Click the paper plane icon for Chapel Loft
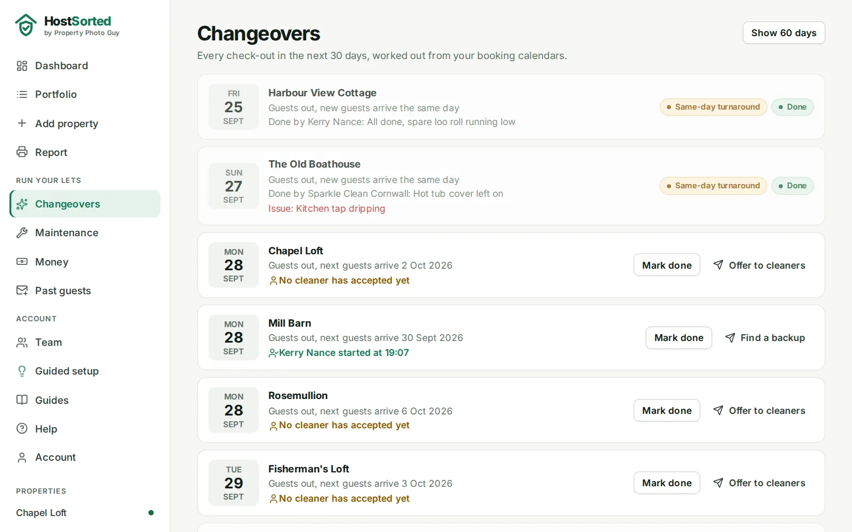The height and width of the screenshot is (532, 852). (x=718, y=264)
